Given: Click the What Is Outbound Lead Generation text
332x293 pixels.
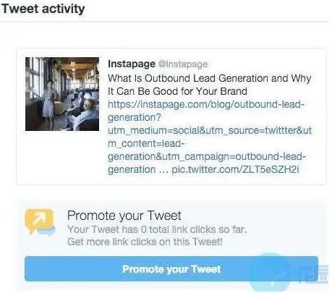Looking at the screenshot, I should 188,78.
